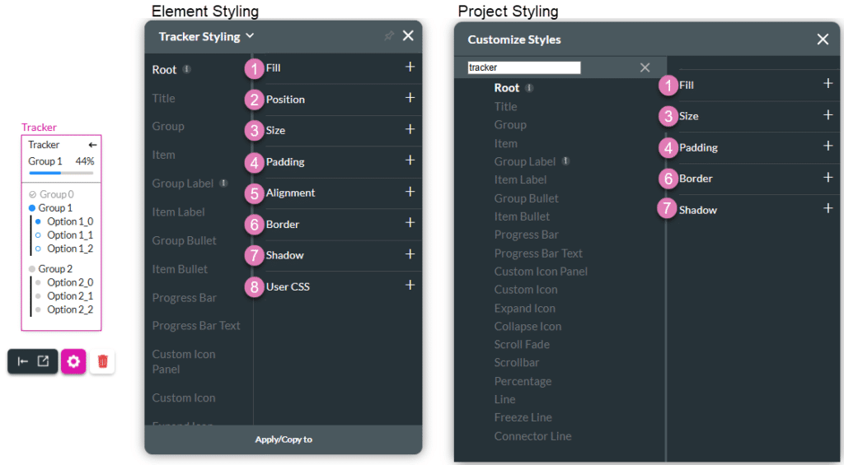The width and height of the screenshot is (844, 465).
Task: Click the info icon beside Group Label in Tracker Styling
Action: [x=223, y=183]
